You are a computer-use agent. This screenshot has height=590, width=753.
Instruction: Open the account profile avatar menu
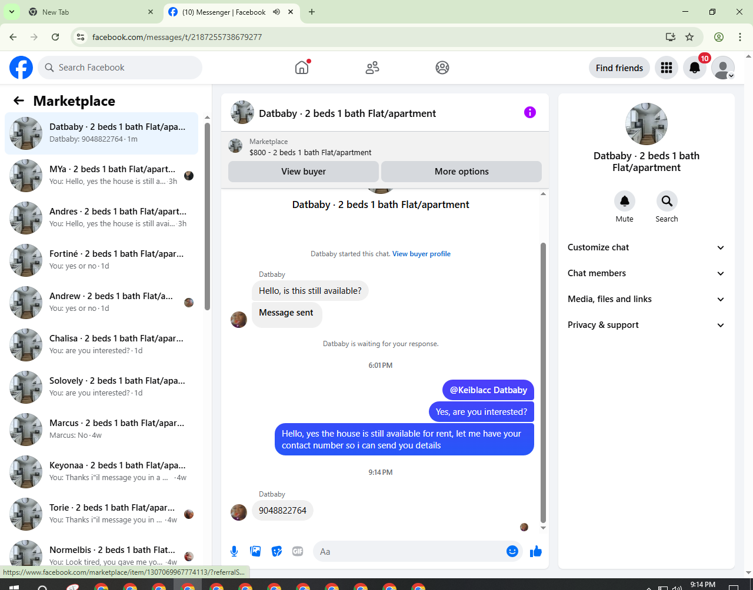[x=723, y=68]
